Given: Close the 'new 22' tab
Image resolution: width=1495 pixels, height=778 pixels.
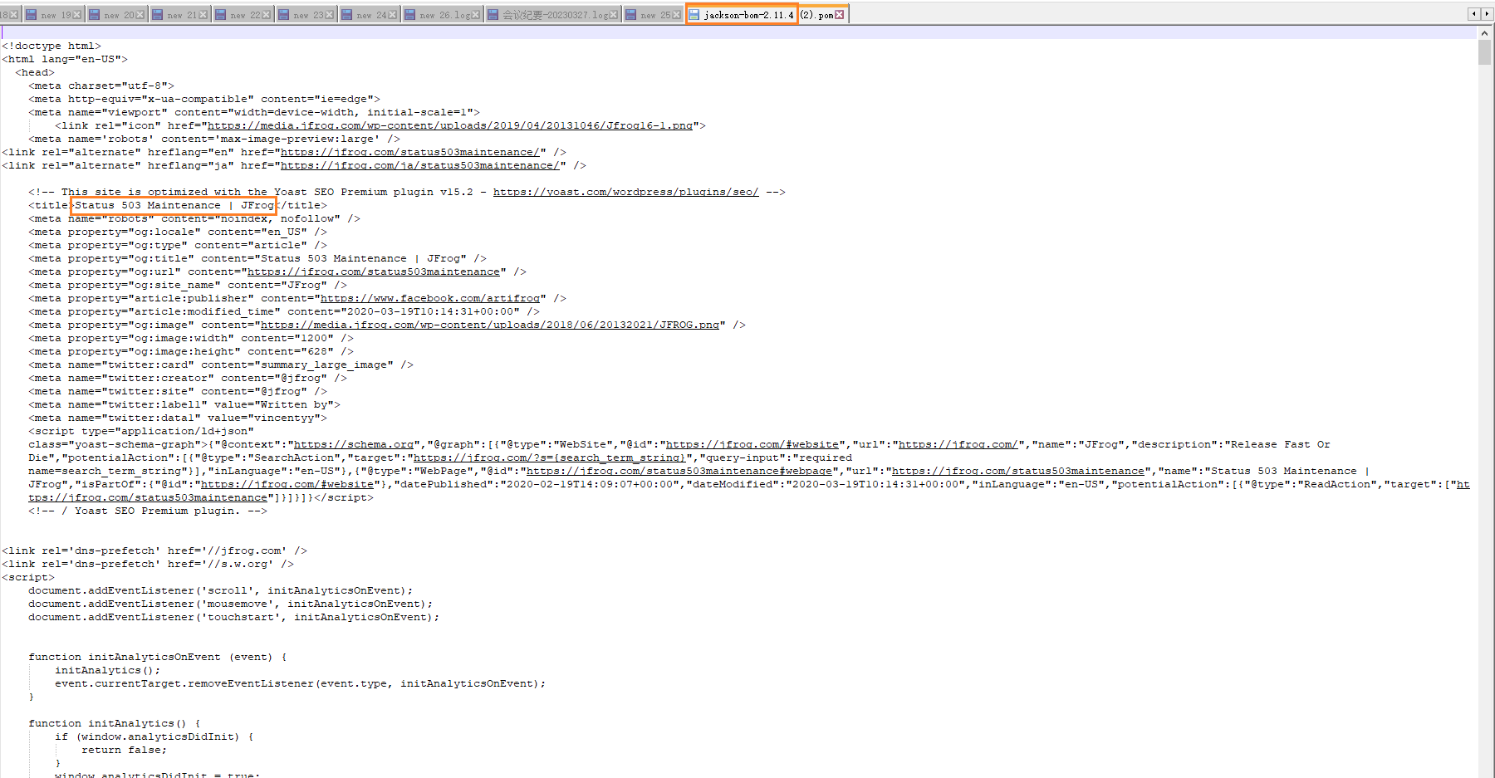Looking at the screenshot, I should point(266,15).
